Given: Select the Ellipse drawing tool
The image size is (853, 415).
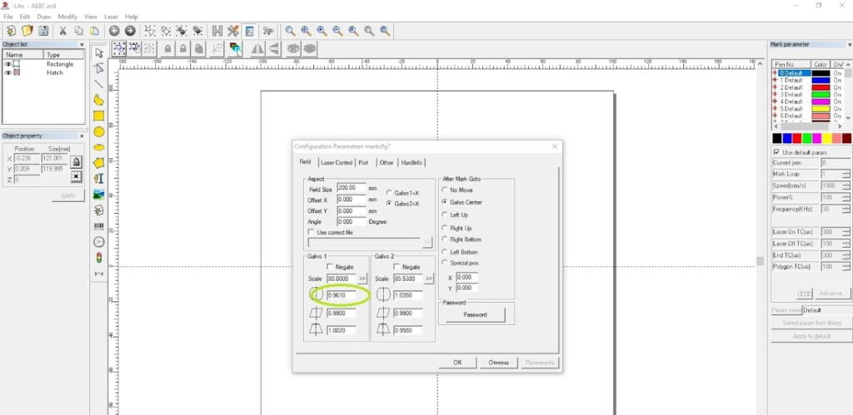Looking at the screenshot, I should coord(98,147).
